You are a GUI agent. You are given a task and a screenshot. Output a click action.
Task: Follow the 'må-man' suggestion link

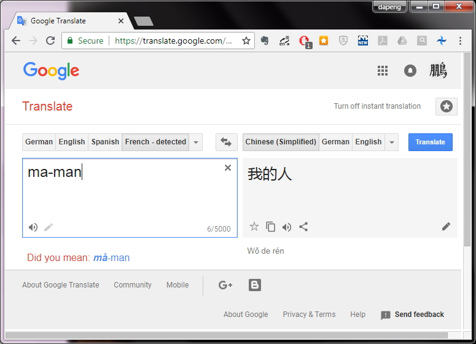pos(111,258)
